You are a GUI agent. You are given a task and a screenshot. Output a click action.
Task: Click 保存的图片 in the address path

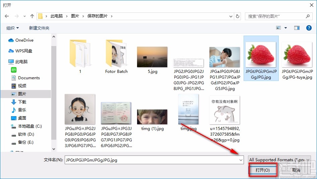[x=97, y=16]
